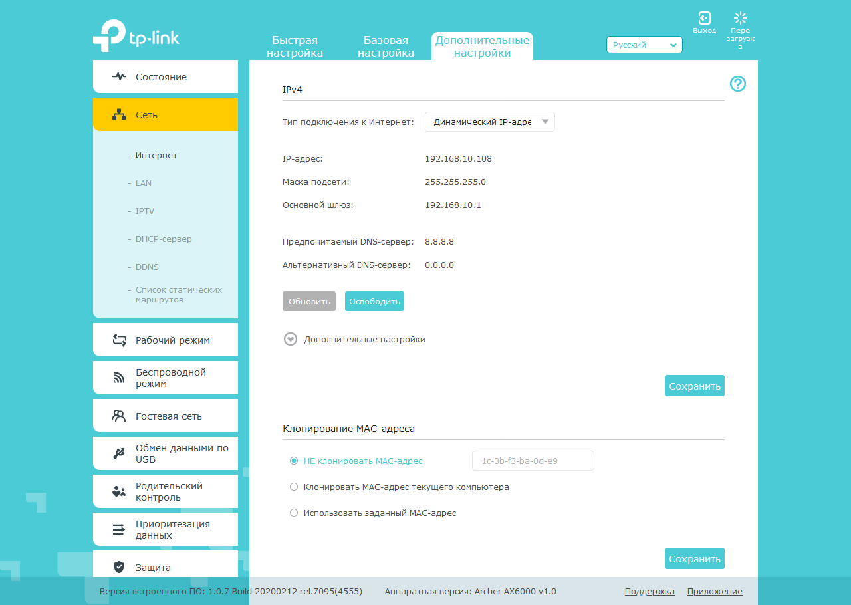Click the Рабочий режим mode icon
This screenshot has height=605, width=851.
[119, 340]
